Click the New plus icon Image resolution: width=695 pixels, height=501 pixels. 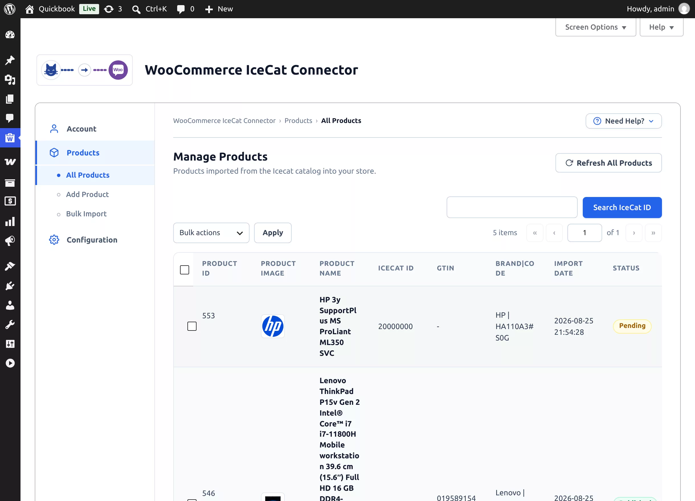point(209,9)
